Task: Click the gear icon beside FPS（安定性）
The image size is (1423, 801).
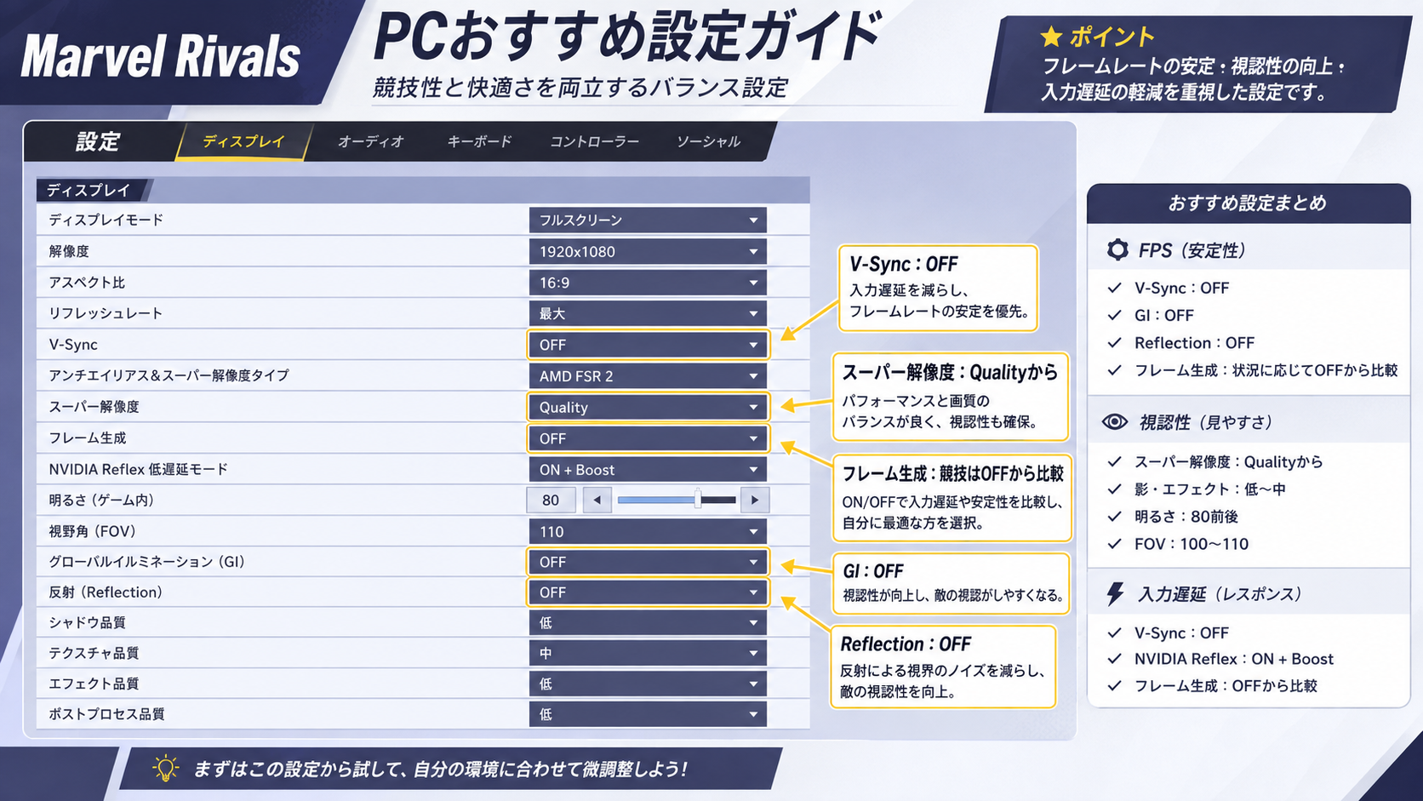Action: point(1117,250)
